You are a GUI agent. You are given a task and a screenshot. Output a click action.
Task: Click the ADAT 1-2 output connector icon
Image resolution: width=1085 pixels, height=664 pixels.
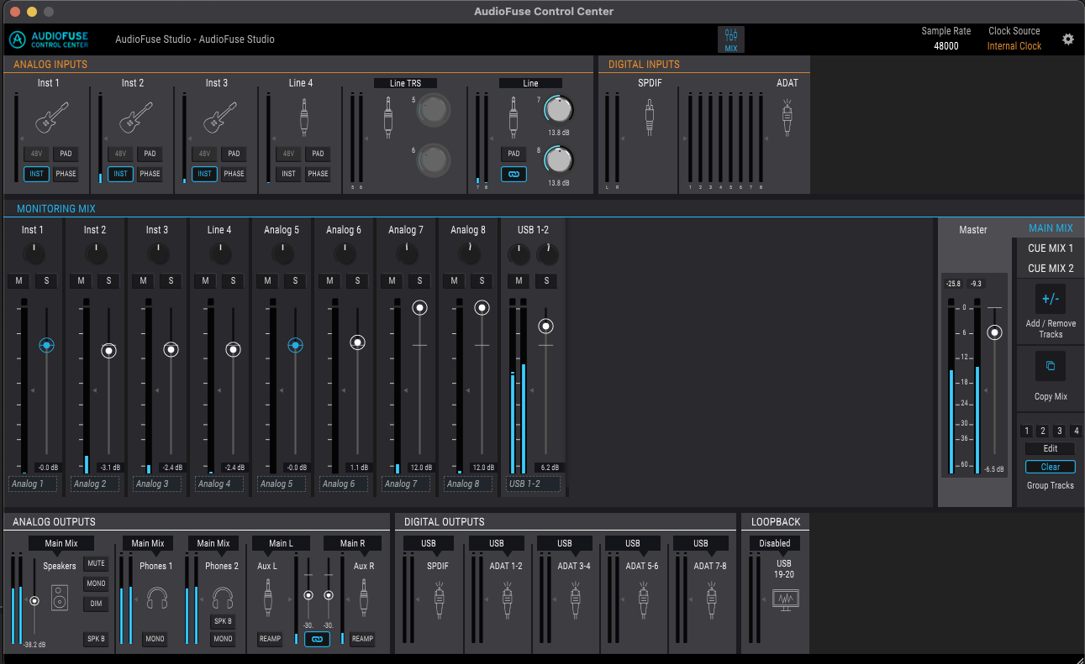(x=507, y=602)
